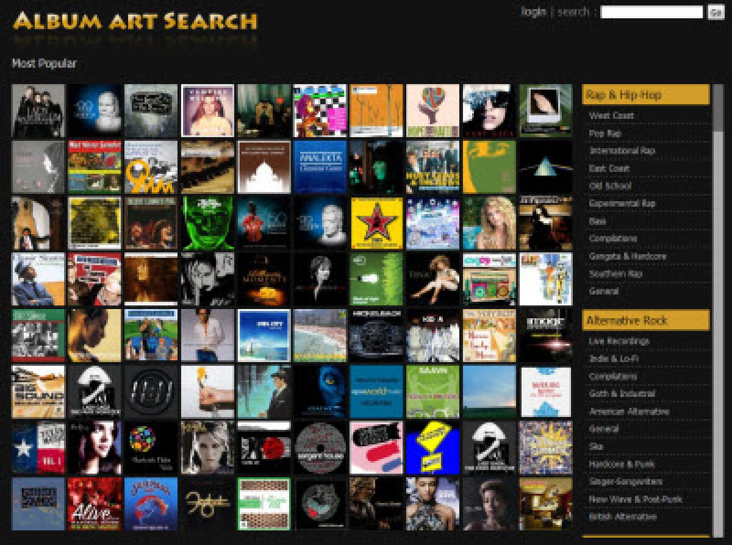
Task: Select the hand holding object cover
Action: tap(207, 391)
